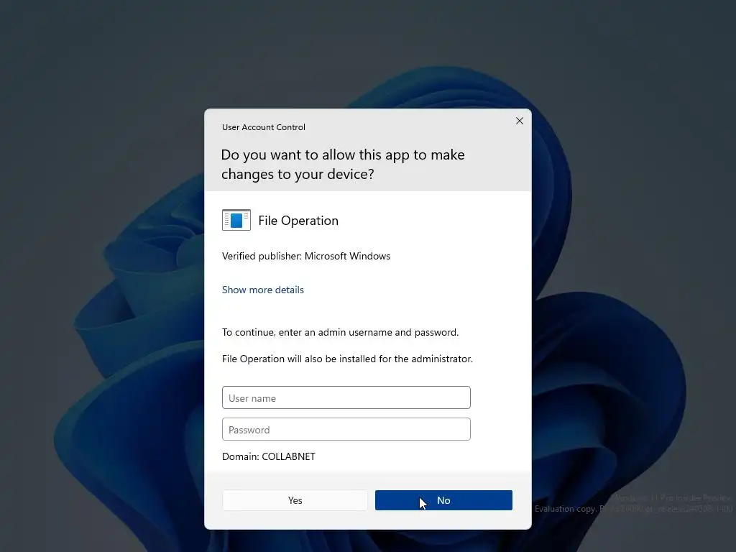Click the Verified publisher Microsoft Windows line
The height and width of the screenshot is (552, 736).
(x=306, y=257)
